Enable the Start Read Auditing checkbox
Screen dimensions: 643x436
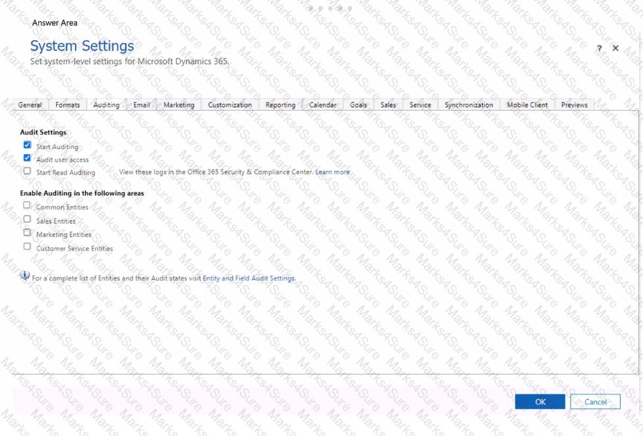(x=27, y=171)
